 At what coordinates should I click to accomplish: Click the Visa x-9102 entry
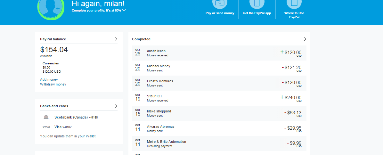click(63, 127)
